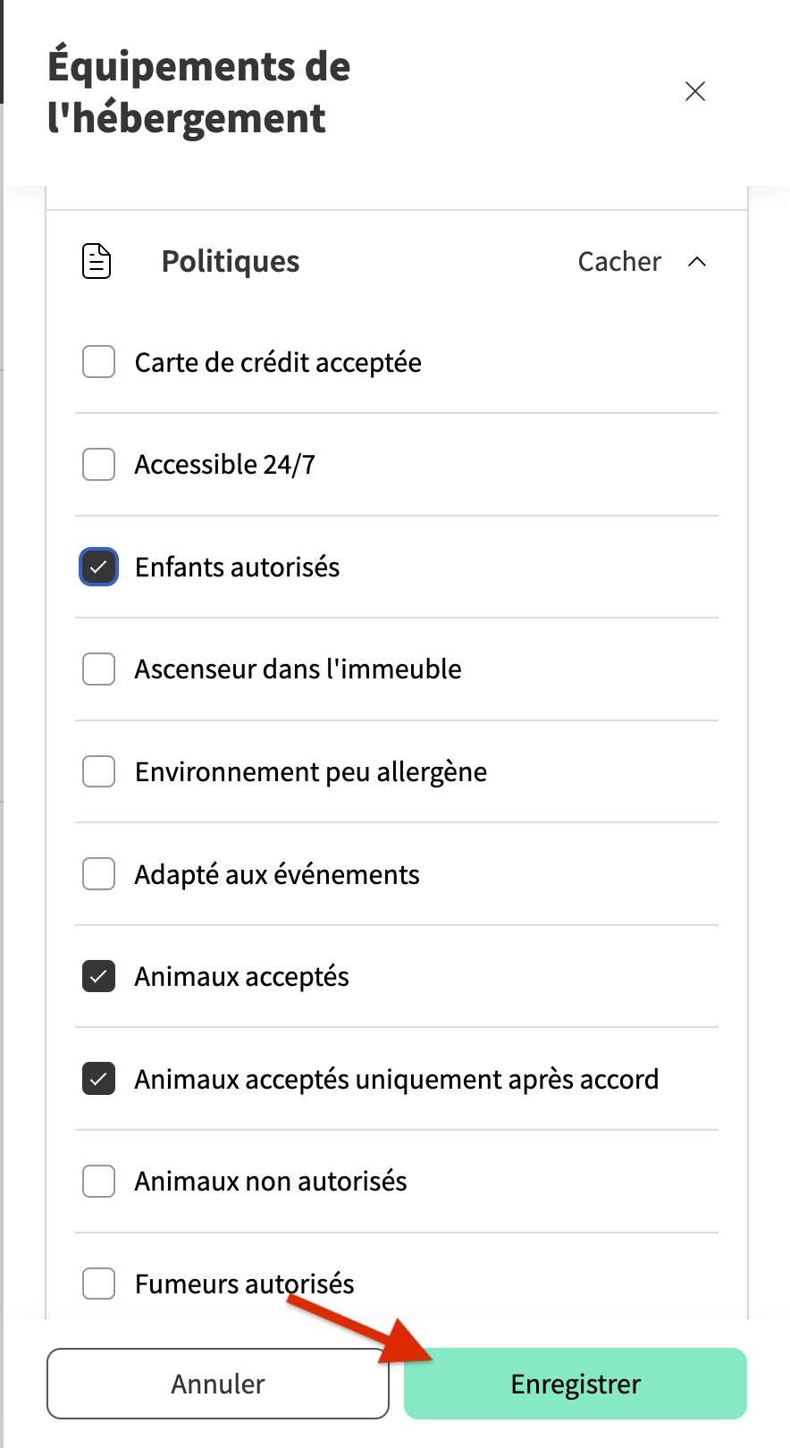Enable the Accessible 24/7 checkbox
This screenshot has height=1448, width=790.
click(x=98, y=465)
